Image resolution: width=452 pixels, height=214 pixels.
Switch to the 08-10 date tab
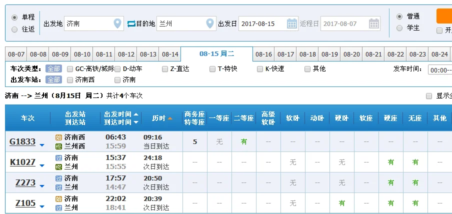tap(82, 54)
